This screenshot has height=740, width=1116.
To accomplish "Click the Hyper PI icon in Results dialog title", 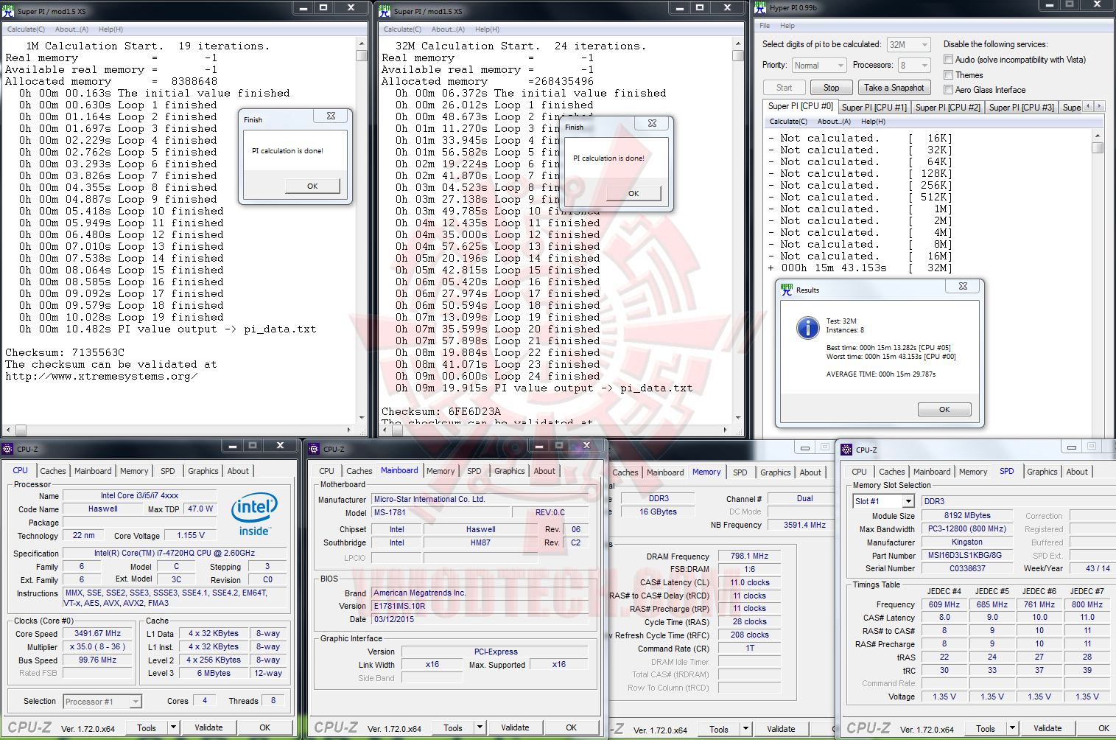I will click(787, 290).
